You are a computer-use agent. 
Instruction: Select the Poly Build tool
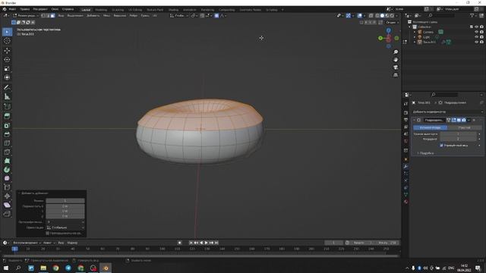[x=7, y=161]
